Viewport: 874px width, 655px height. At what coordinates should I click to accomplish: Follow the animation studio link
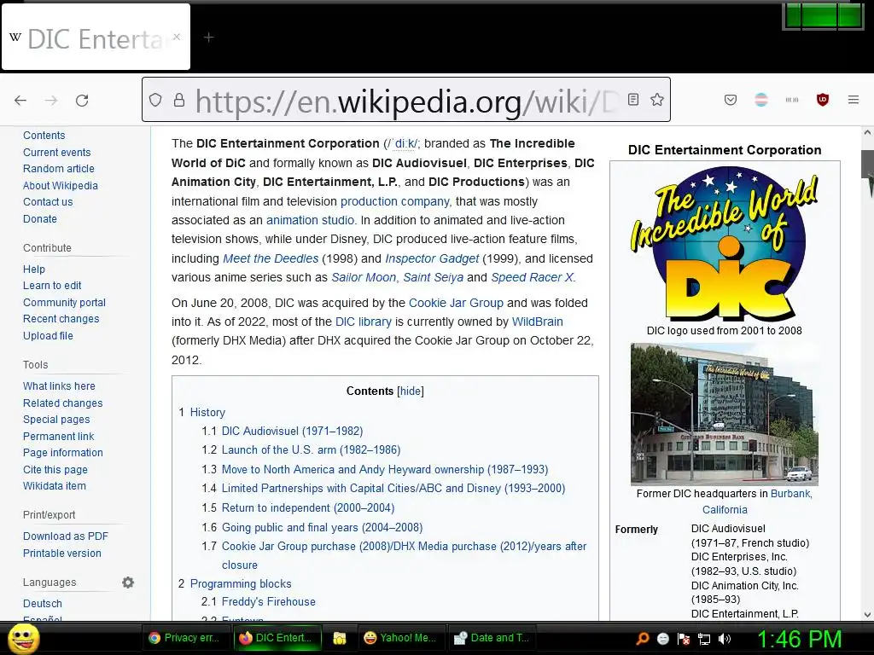(x=310, y=220)
